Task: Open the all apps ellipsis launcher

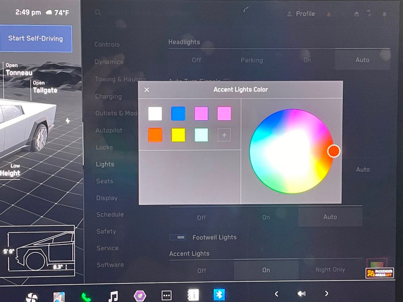Action: pyautogui.click(x=166, y=295)
